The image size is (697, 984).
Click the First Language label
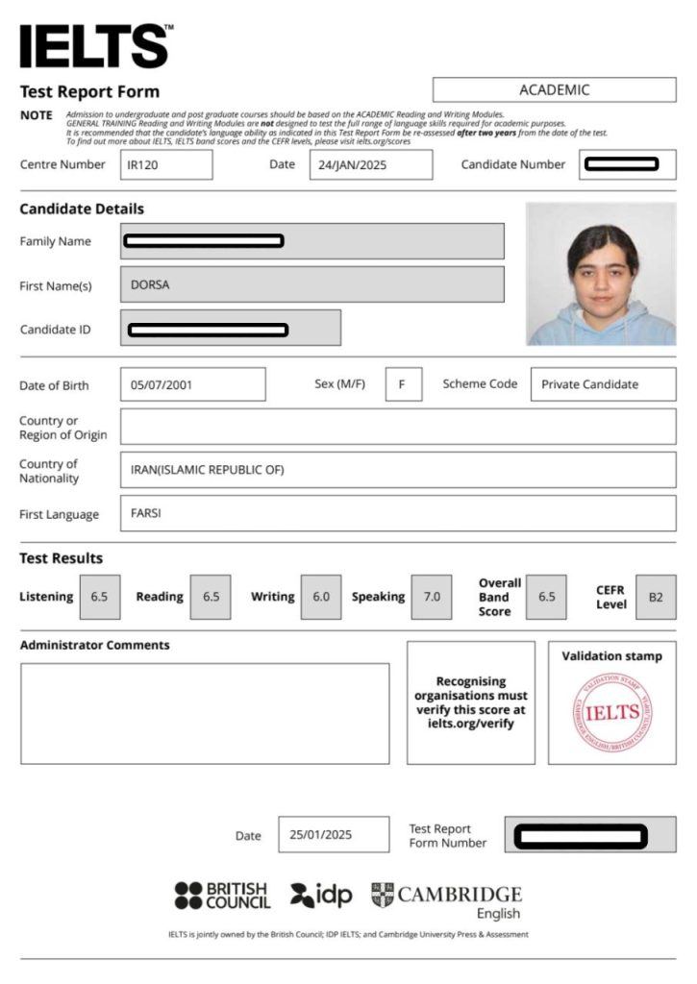pyautogui.click(x=59, y=515)
